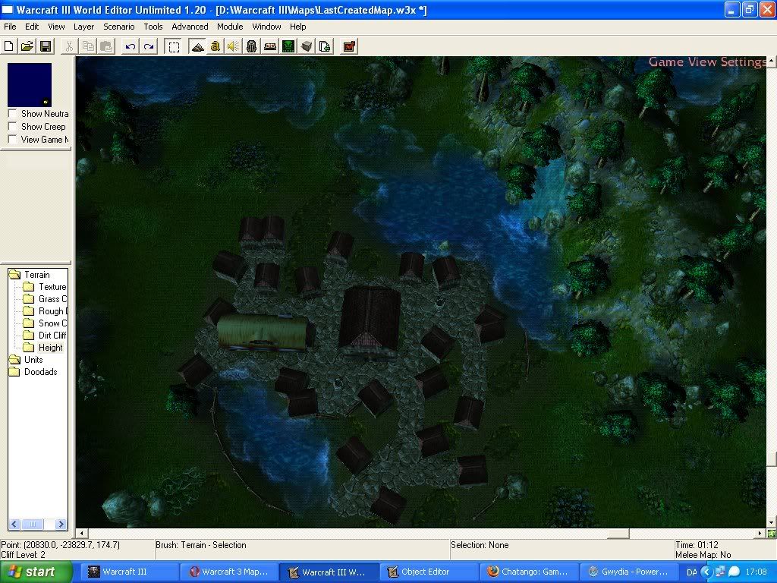Click corner icon beside horizontal scrollbar
This screenshot has height=583, width=777.
[772, 534]
